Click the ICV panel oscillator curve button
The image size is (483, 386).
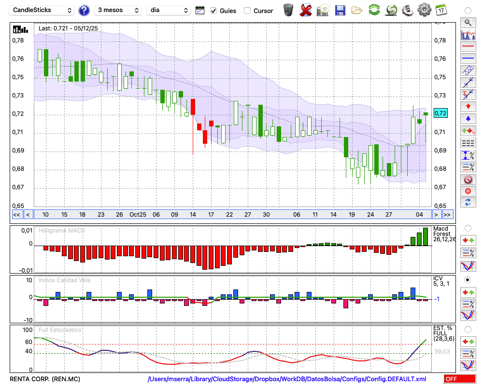coord(468,316)
